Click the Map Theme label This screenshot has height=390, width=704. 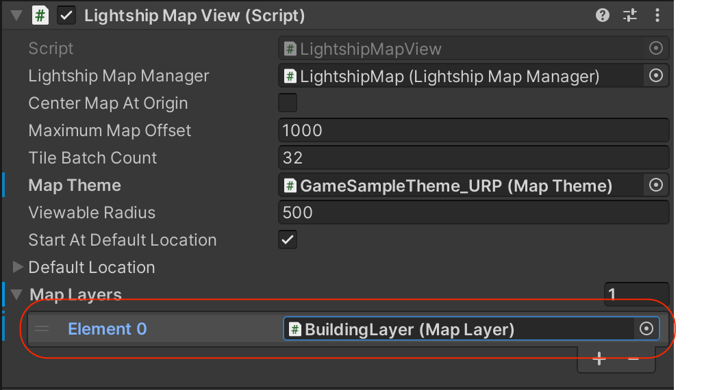75,185
